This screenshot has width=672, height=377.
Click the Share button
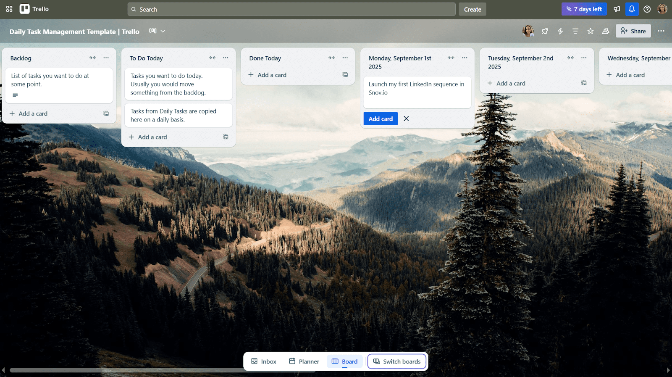click(633, 31)
